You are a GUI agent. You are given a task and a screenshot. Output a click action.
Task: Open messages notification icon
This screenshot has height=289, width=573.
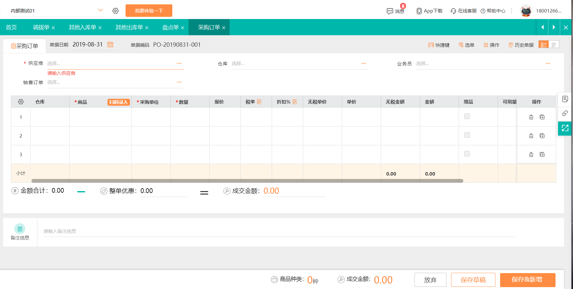390,11
